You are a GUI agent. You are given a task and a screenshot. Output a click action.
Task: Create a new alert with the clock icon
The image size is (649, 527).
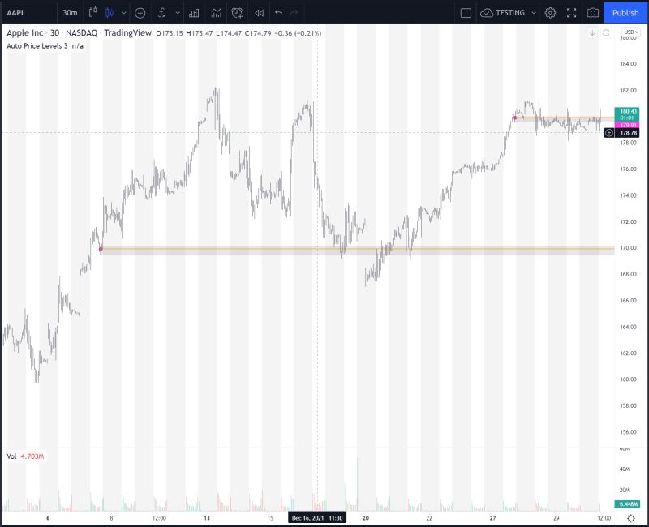[235, 13]
